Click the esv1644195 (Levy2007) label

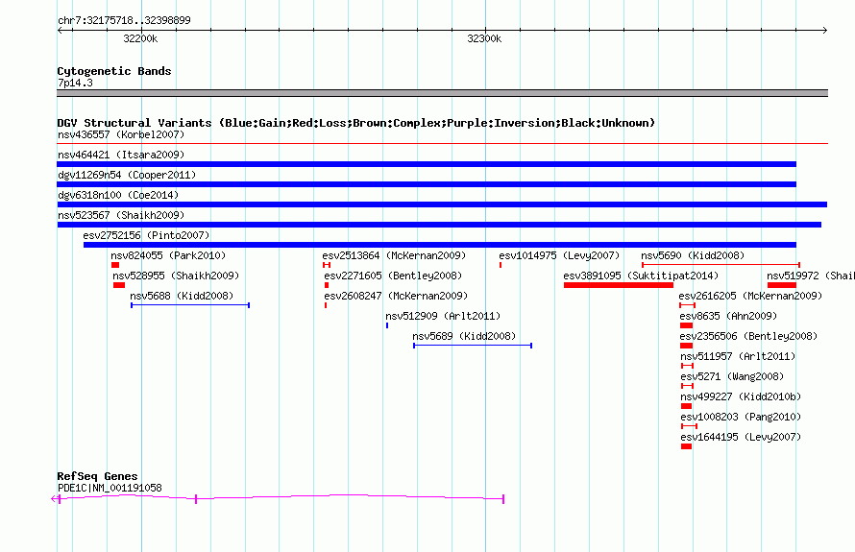click(x=741, y=437)
